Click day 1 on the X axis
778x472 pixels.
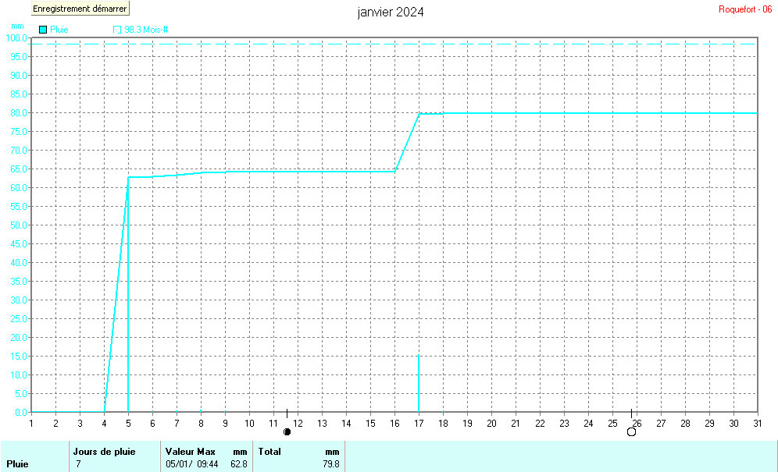31,424
